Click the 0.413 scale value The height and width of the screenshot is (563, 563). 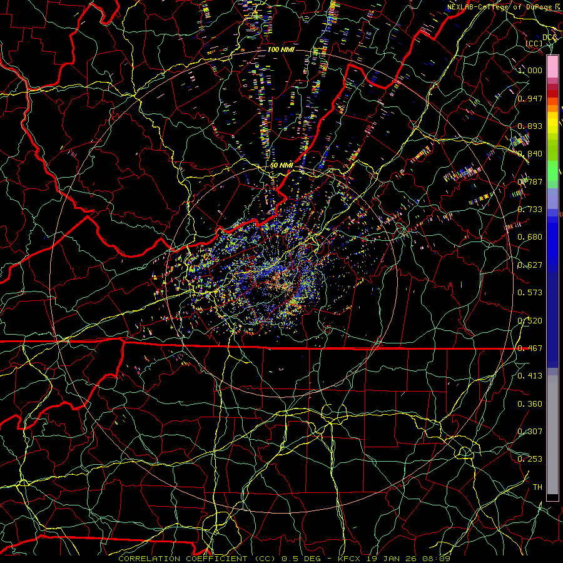pos(530,376)
